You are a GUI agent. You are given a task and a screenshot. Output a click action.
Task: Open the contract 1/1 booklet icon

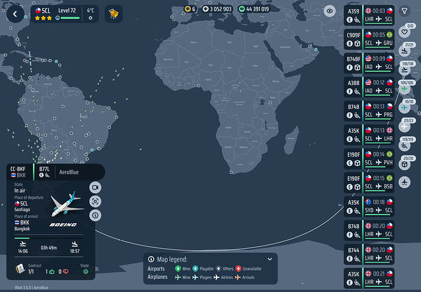20,269
